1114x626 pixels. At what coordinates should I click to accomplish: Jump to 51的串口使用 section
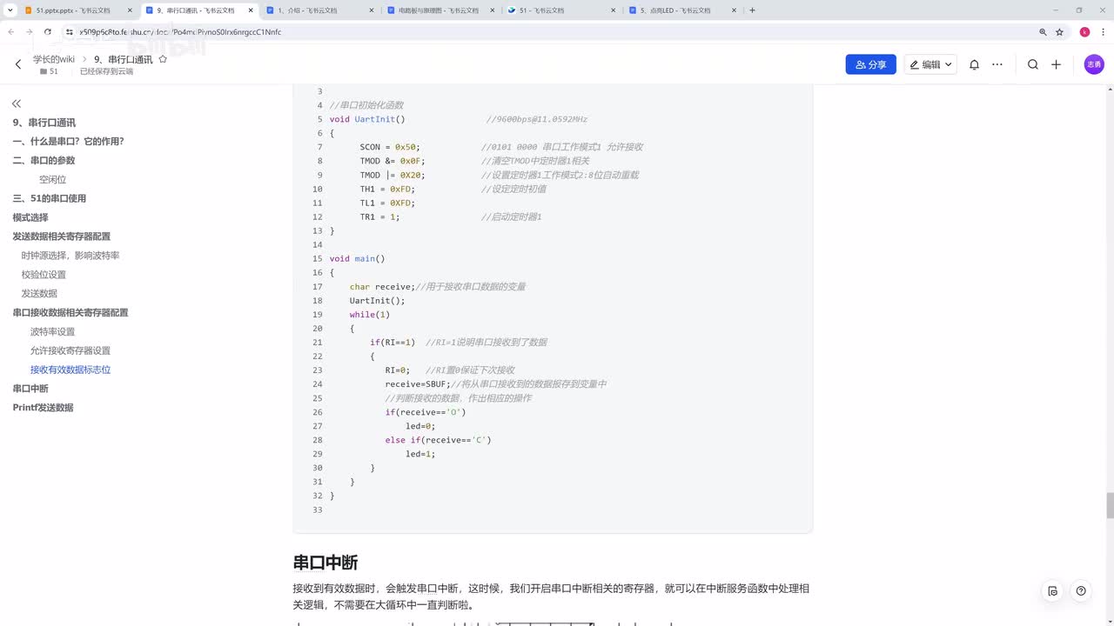click(x=49, y=198)
